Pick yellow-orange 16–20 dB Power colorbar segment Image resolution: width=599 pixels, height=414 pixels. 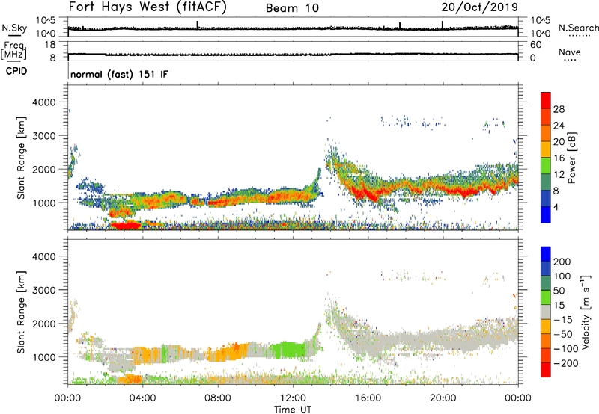tap(546, 149)
